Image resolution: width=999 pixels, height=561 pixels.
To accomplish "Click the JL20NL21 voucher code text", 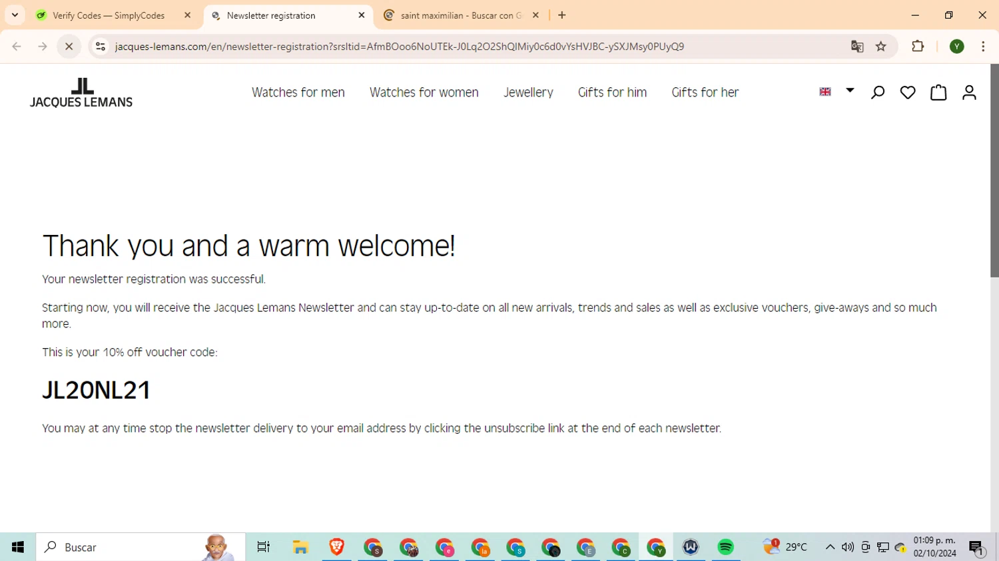I will pyautogui.click(x=97, y=391).
